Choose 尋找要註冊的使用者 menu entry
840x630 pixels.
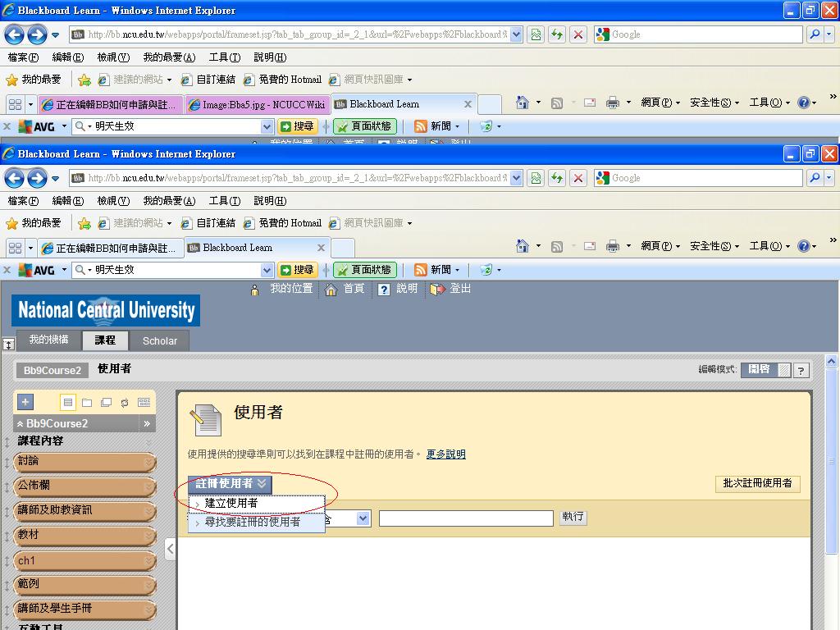pyautogui.click(x=252, y=522)
